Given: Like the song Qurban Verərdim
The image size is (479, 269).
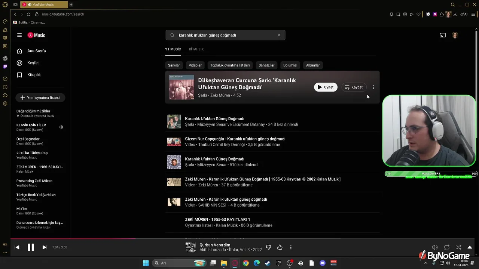Looking at the screenshot, I should [x=280, y=247].
